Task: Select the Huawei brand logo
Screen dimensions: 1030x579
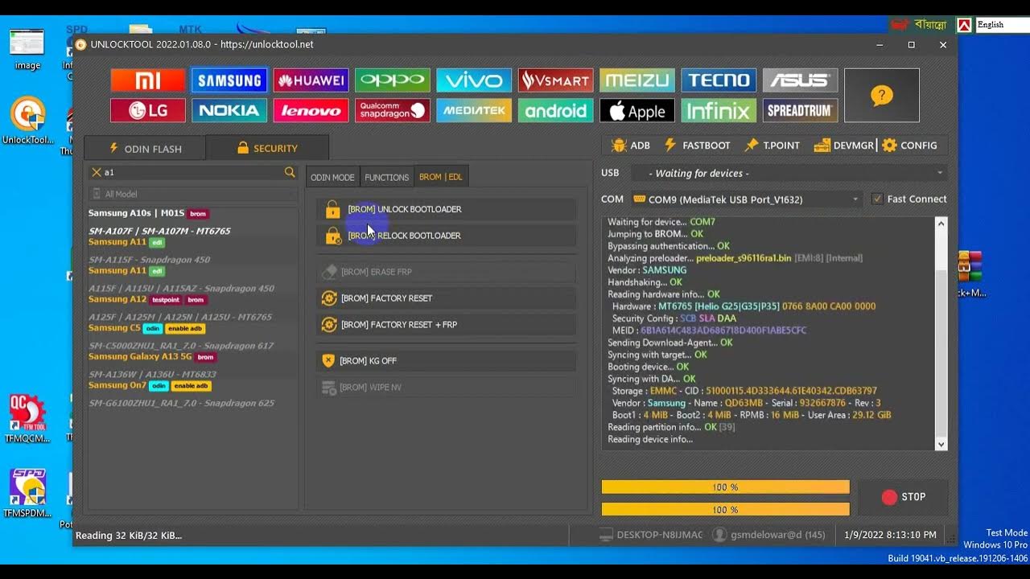Action: [x=311, y=80]
